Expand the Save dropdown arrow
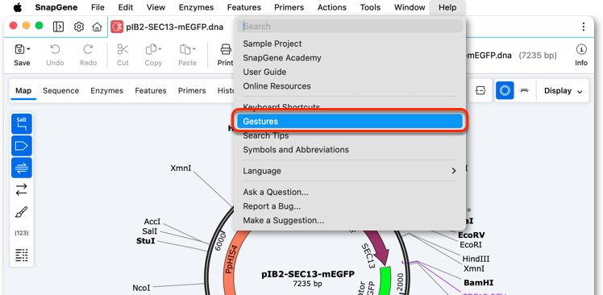 click(29, 49)
